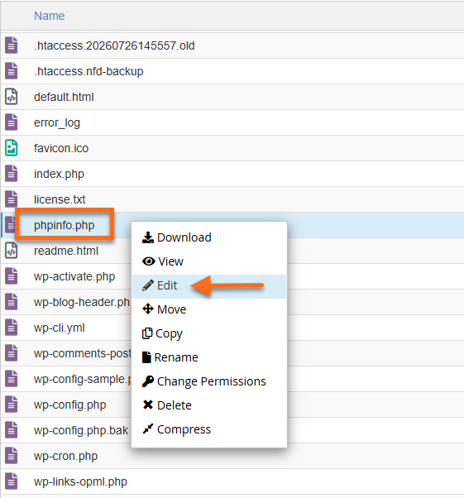The width and height of the screenshot is (464, 498).
Task: Click file icon of wp-activate.php
Action: click(11, 276)
